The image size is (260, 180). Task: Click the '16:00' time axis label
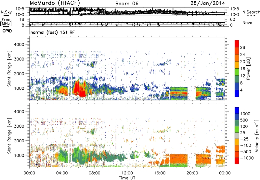160,173
